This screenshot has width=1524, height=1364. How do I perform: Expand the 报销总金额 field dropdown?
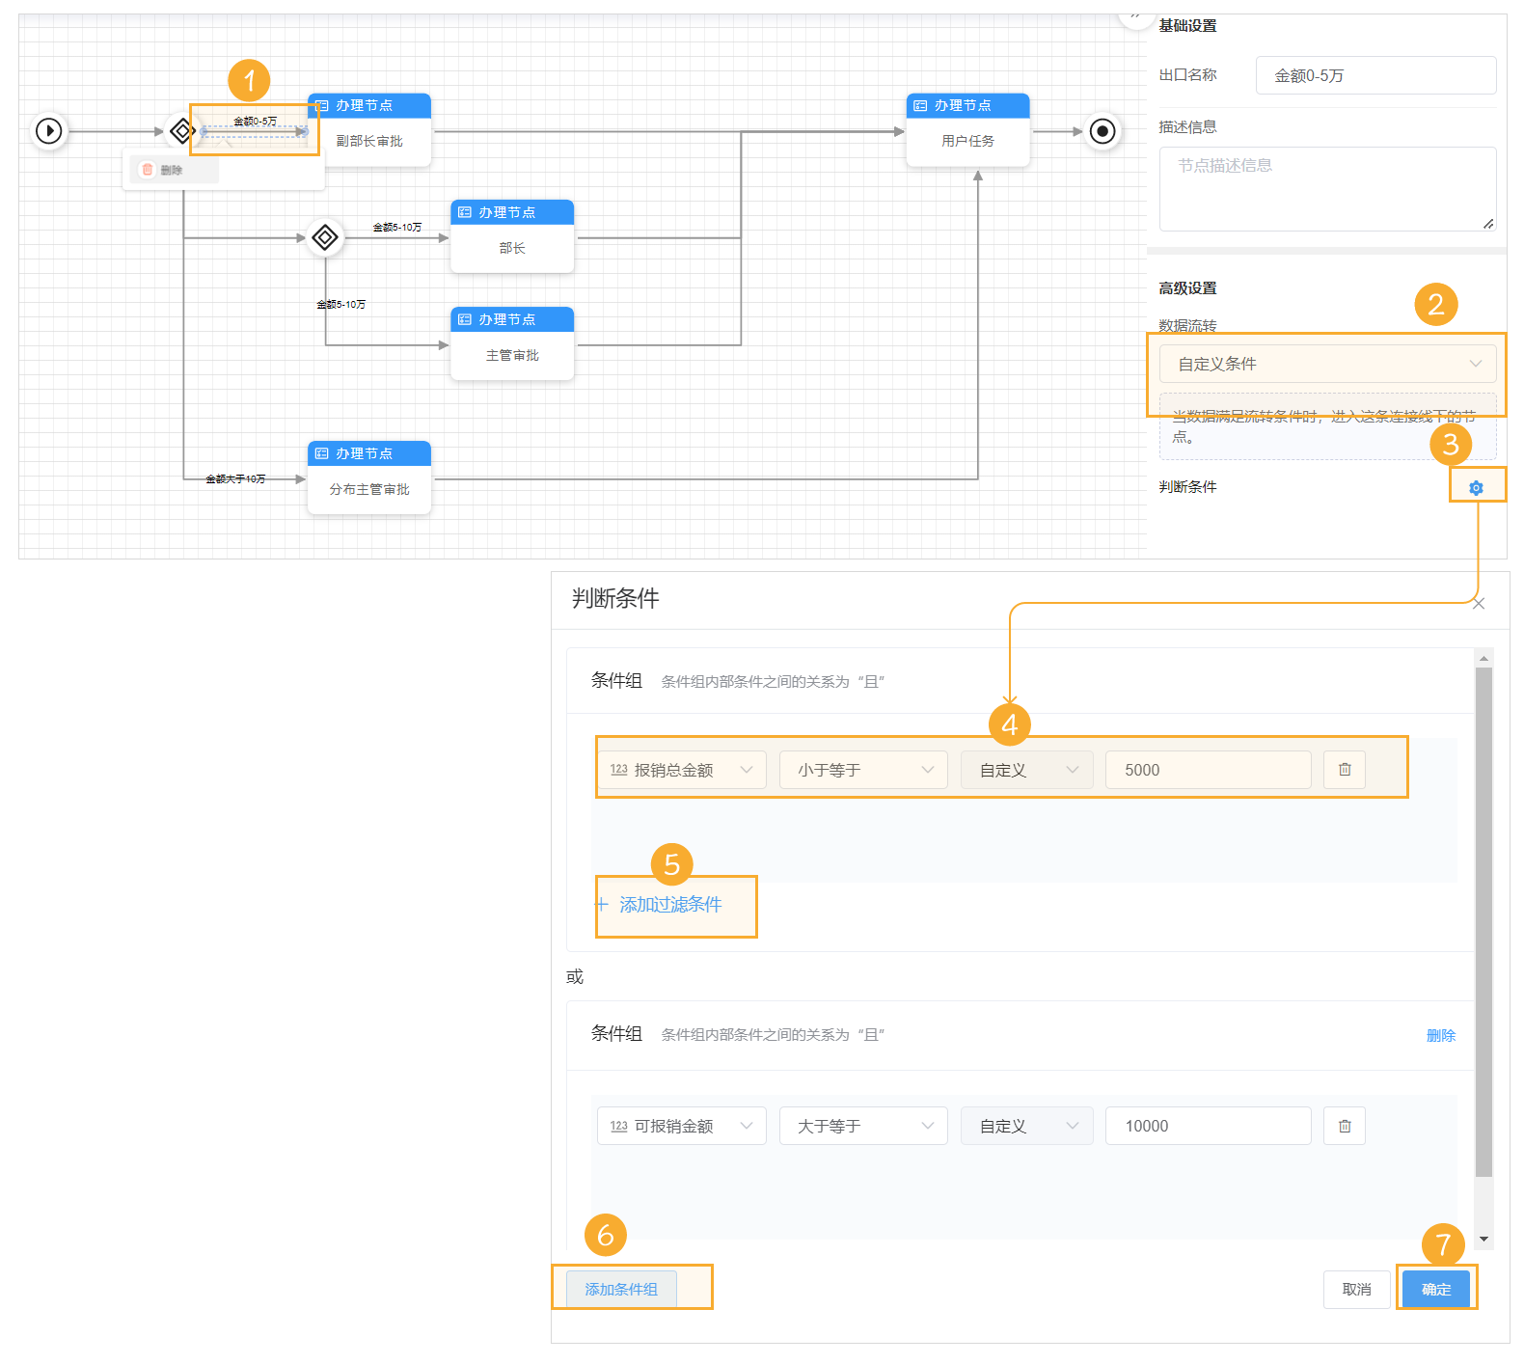(681, 770)
